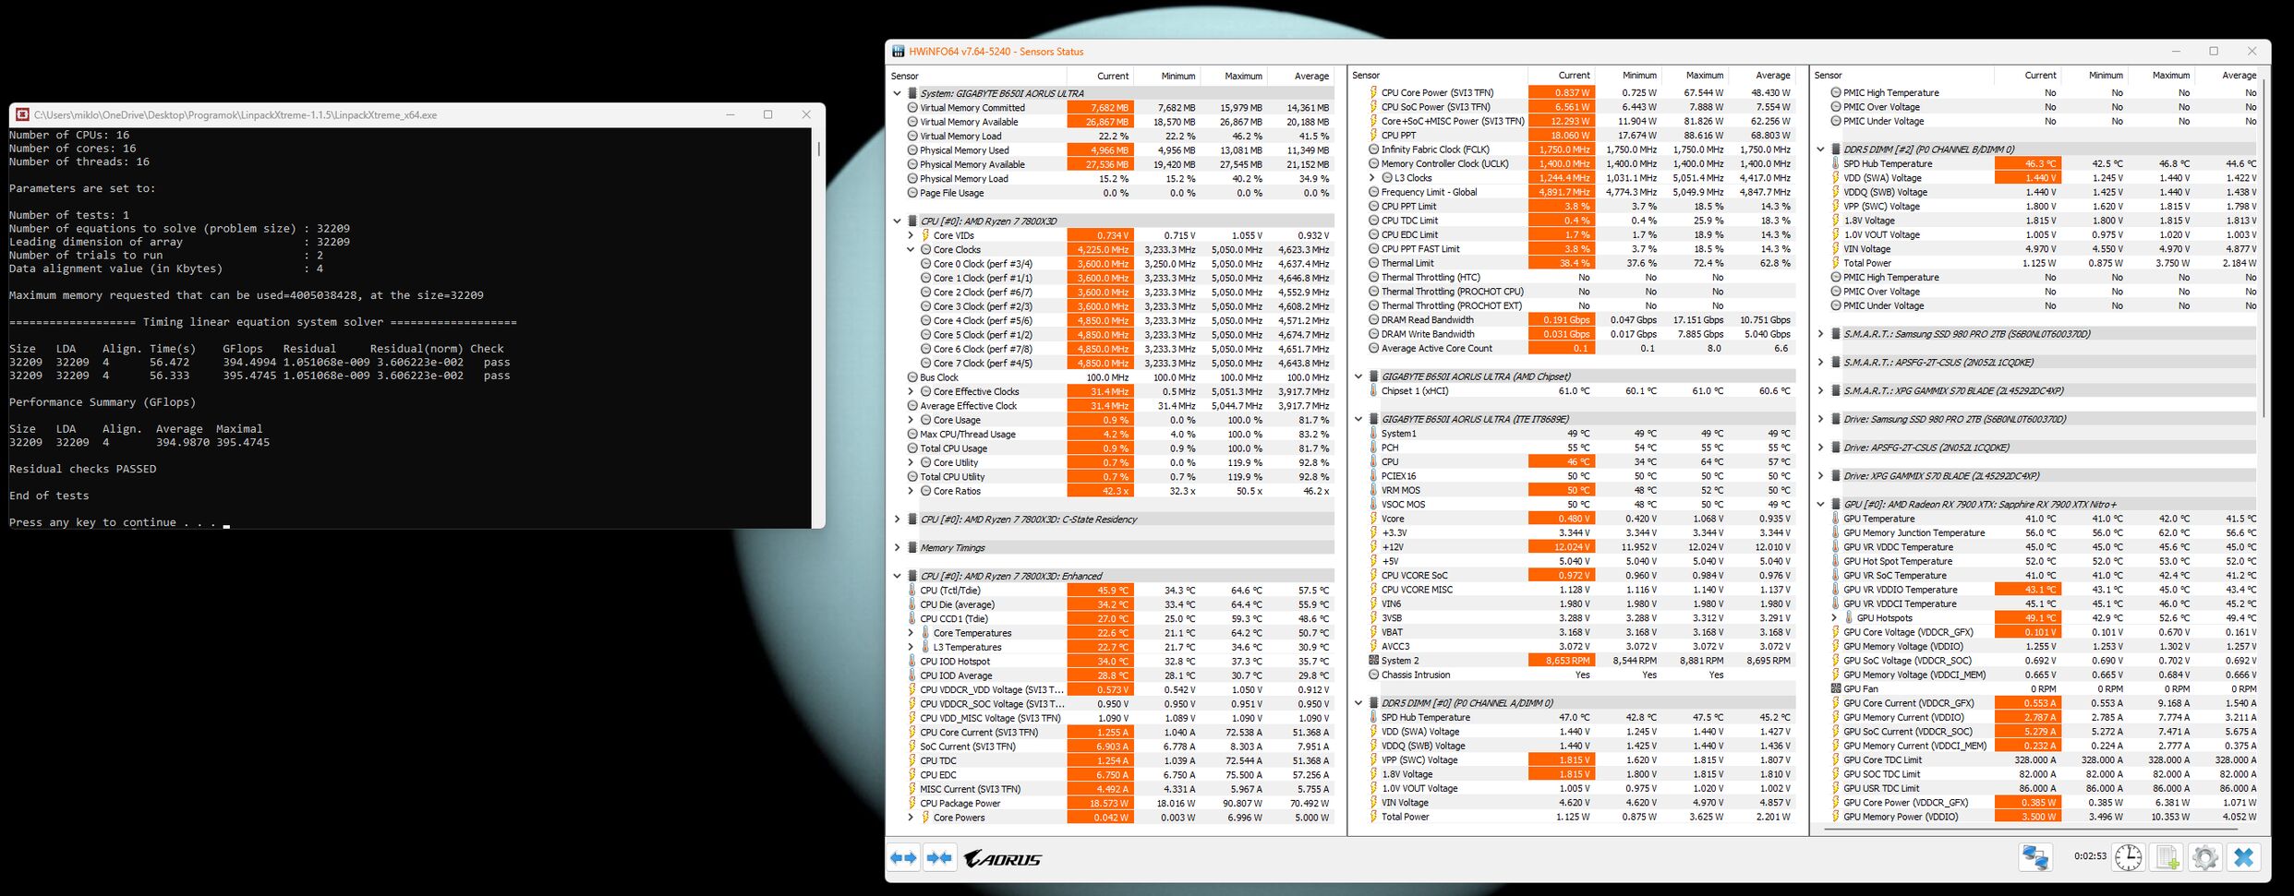Click the AORUS logo in HWiNFO footer

point(1003,859)
